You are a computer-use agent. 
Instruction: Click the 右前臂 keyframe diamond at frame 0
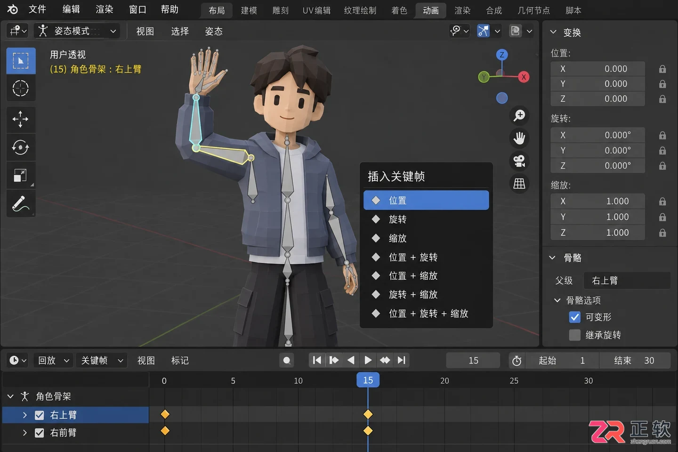165,431
